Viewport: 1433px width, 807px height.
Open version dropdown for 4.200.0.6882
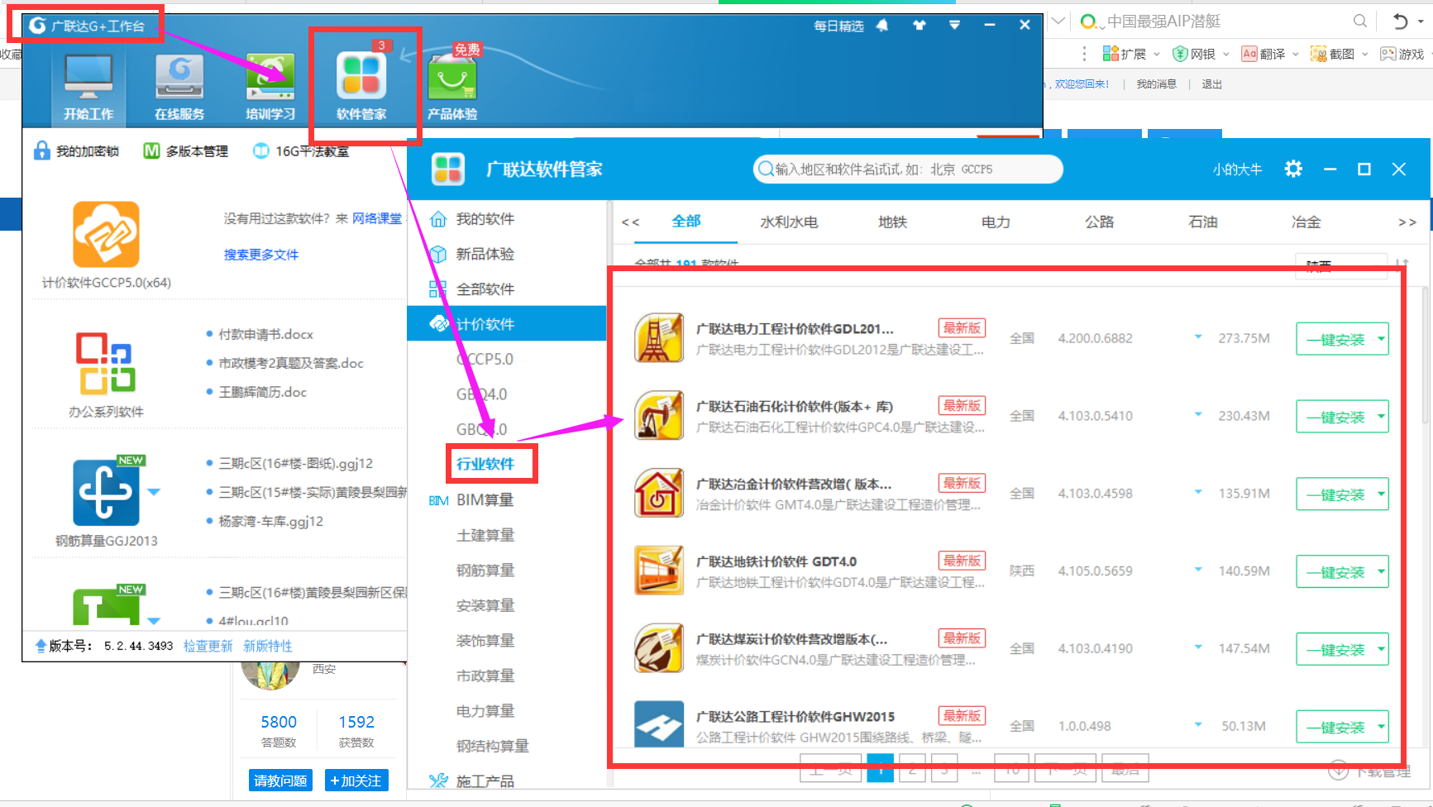1198,337
